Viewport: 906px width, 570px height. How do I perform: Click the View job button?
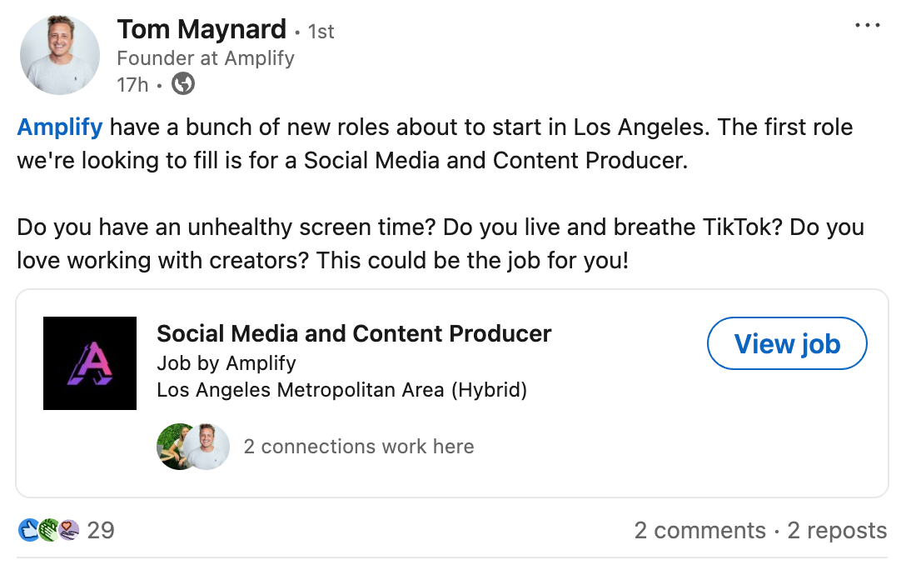787,343
